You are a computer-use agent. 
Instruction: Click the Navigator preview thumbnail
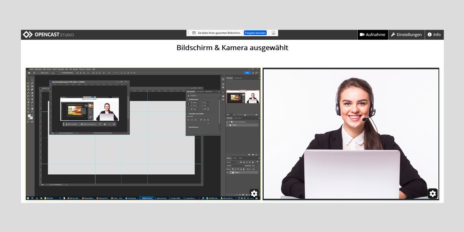point(243,96)
